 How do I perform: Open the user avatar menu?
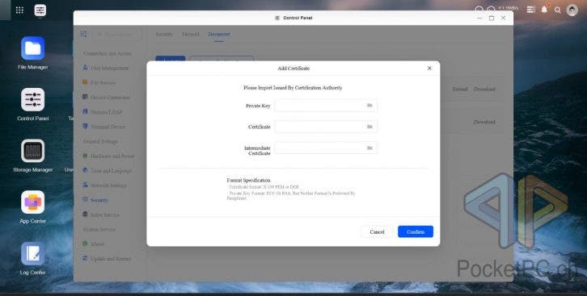click(572, 10)
